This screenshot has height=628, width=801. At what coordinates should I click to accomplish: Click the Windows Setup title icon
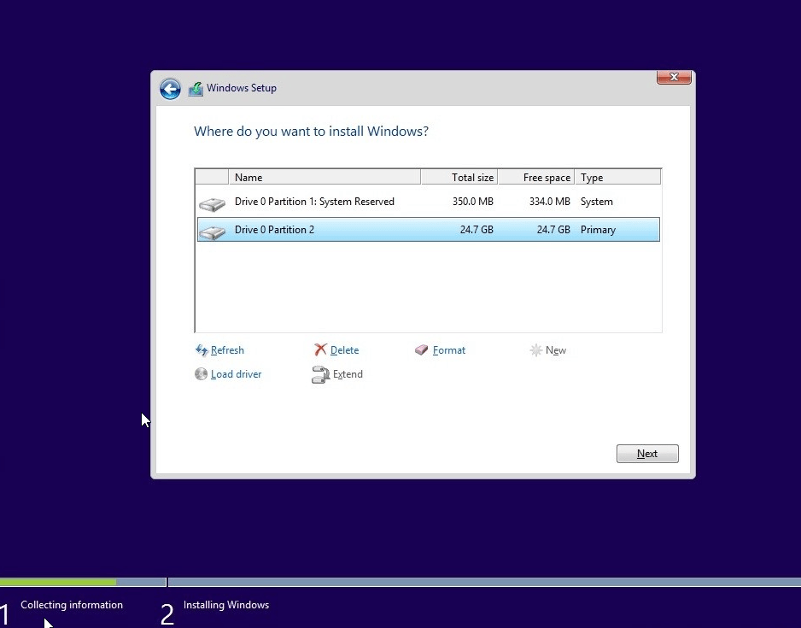pyautogui.click(x=196, y=89)
